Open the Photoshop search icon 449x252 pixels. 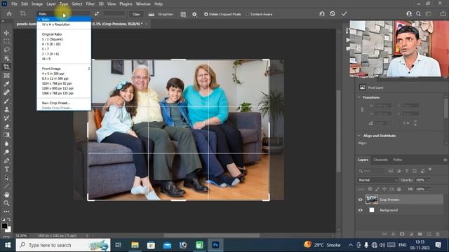(418, 14)
